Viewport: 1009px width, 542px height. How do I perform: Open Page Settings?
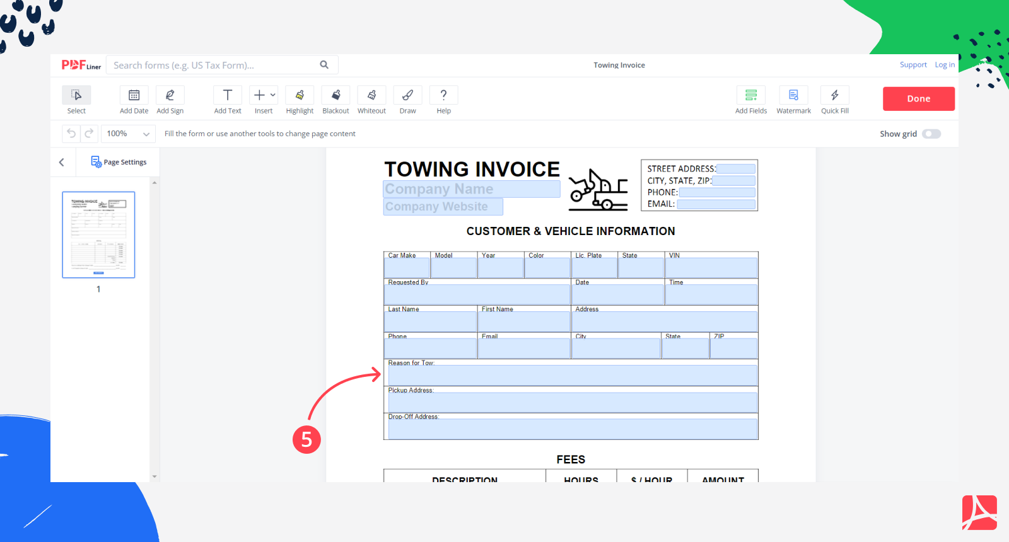[119, 162]
